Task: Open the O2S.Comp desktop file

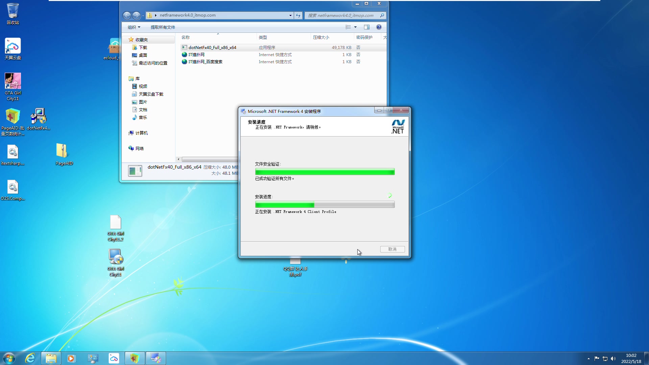Action: click(x=13, y=190)
